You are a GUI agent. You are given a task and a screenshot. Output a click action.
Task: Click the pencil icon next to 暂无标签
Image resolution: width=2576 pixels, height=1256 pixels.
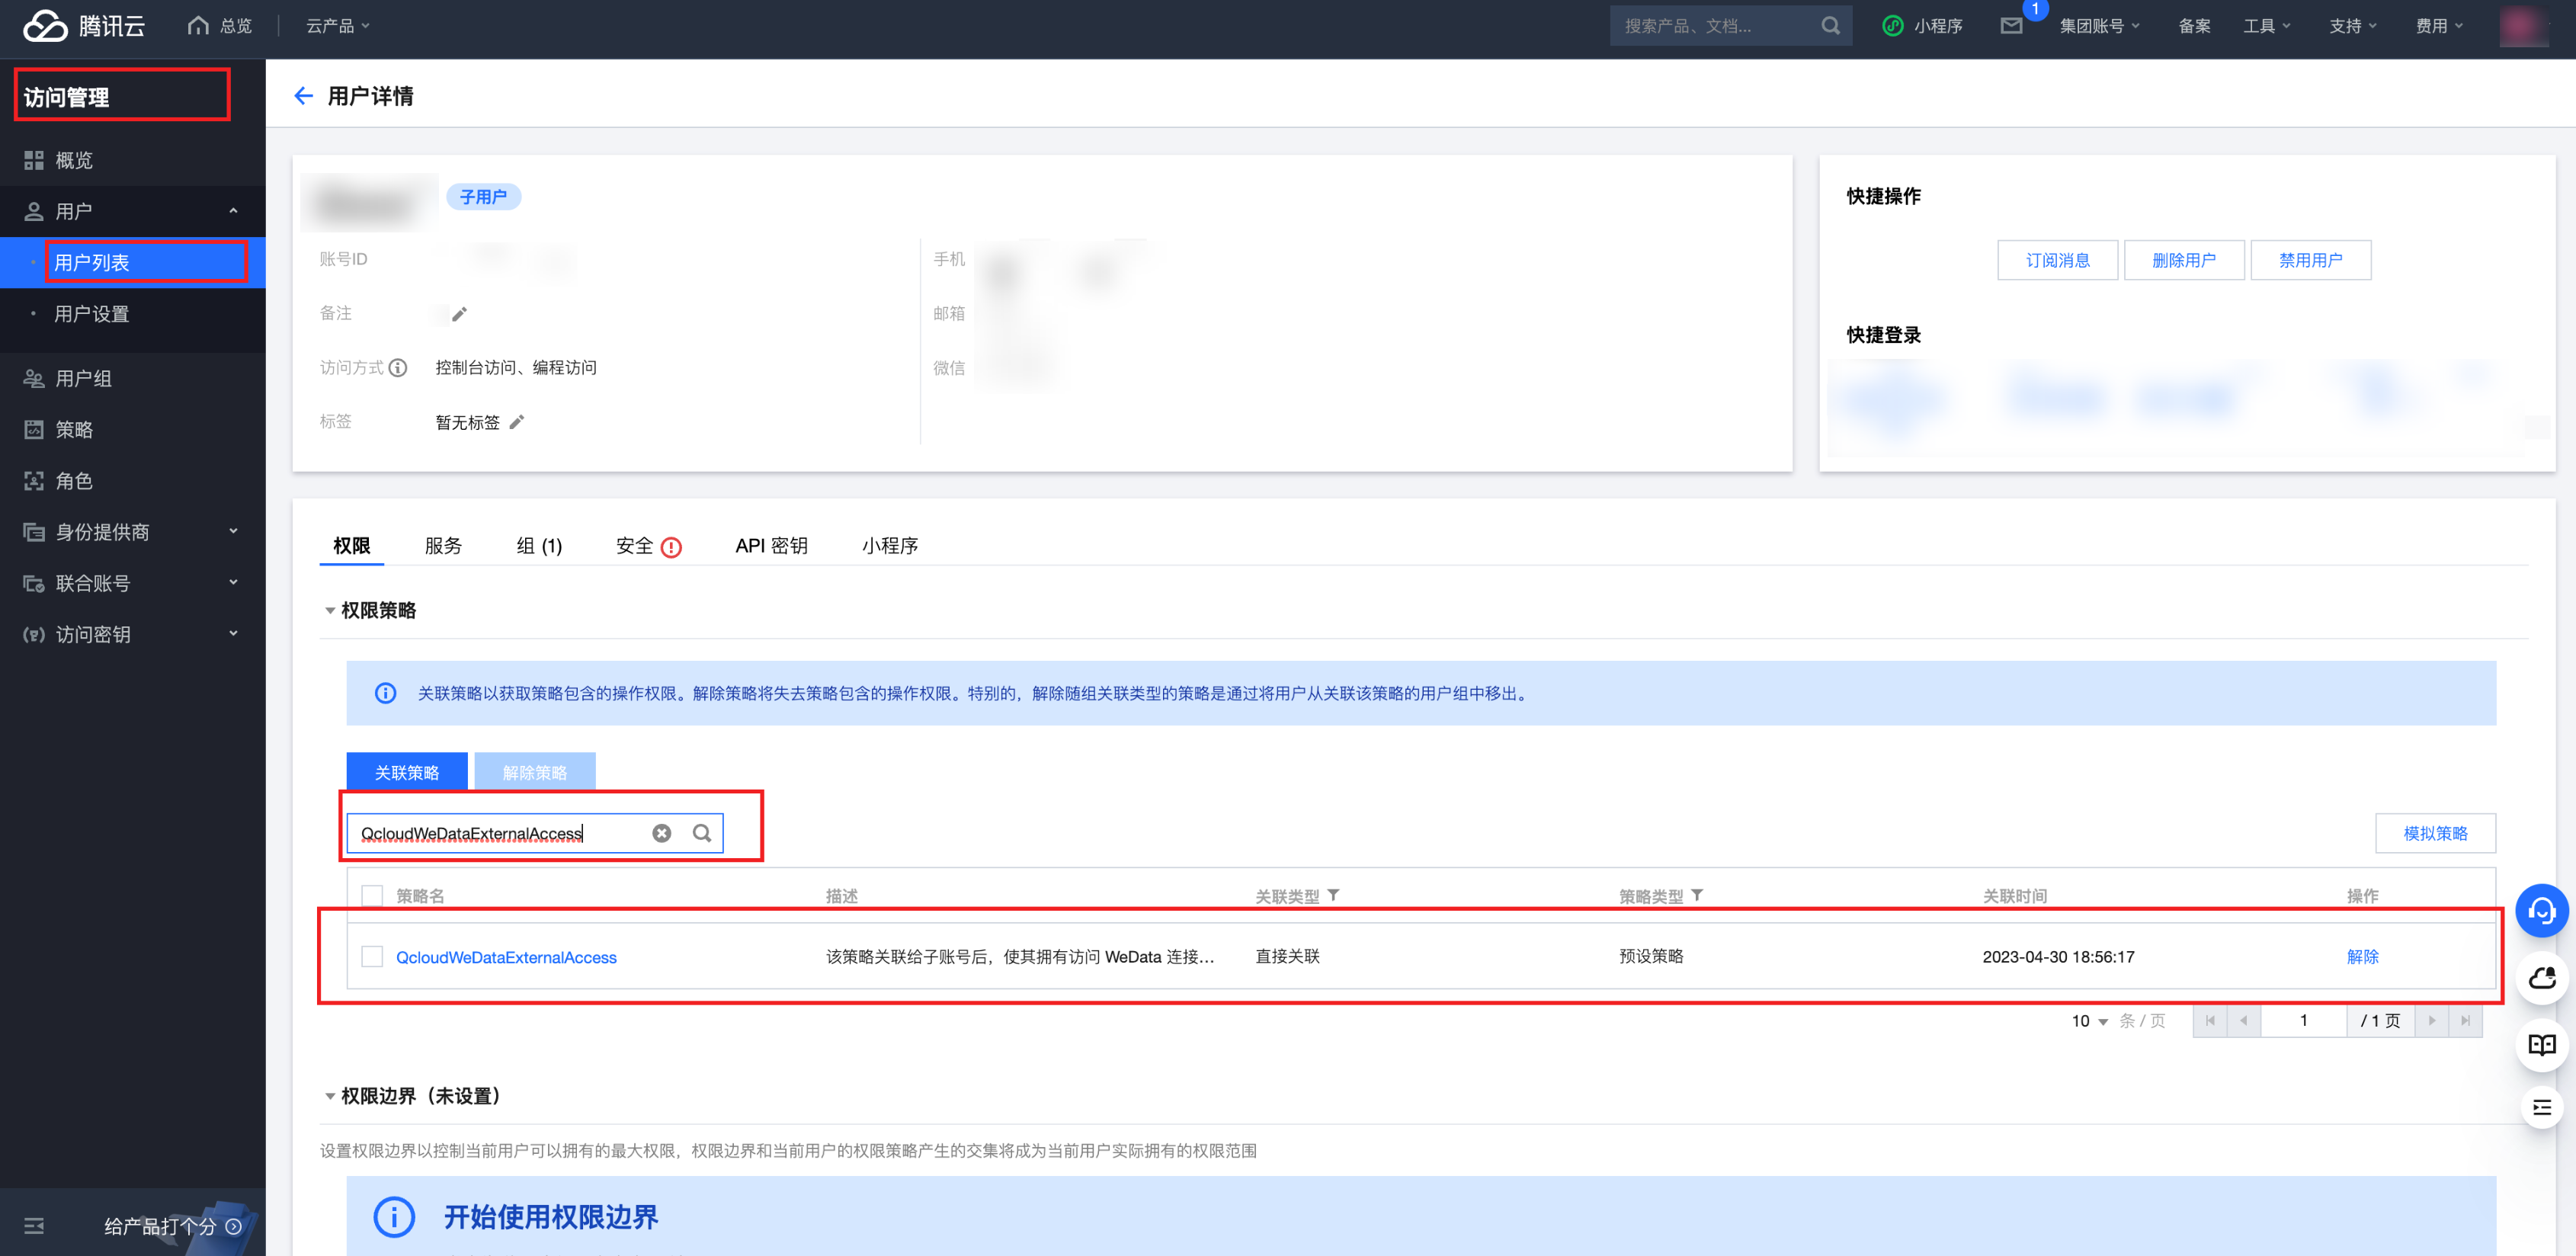tap(517, 422)
